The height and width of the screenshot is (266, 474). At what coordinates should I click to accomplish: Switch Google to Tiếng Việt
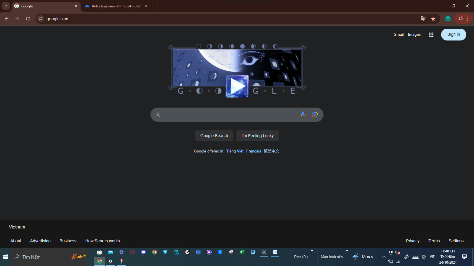235,151
